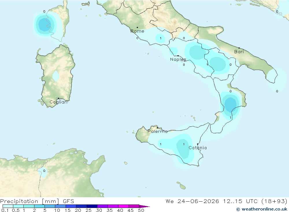Pick the 35–40 mm purple legend swatch

coord(113,206)
